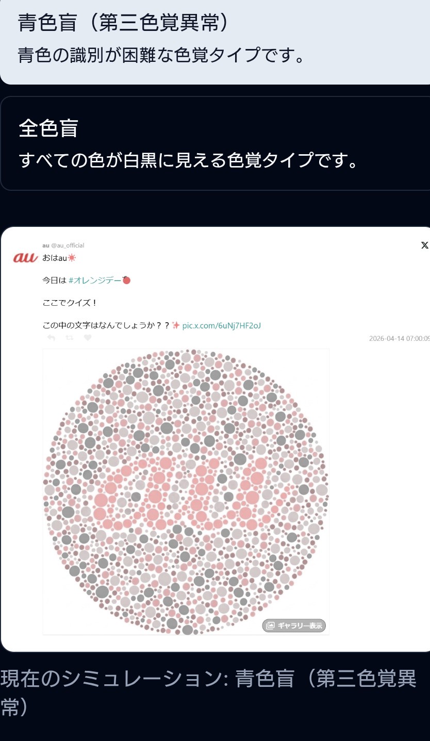This screenshot has width=430, height=741.
Task: Open the #オレンジデー hashtag
Action: tap(95, 281)
